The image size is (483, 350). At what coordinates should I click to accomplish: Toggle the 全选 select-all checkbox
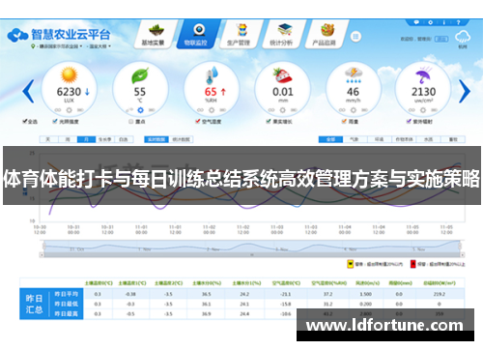tap(25, 121)
